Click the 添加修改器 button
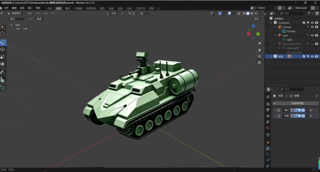 pyautogui.click(x=295, y=103)
